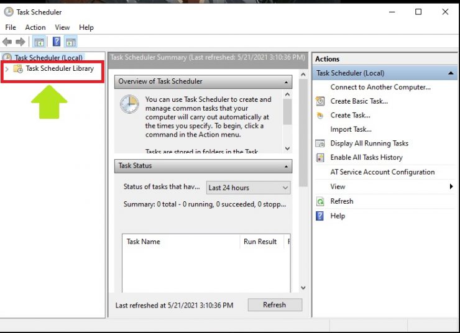
Task: Click the green Refresh icon in Actions
Action: click(x=320, y=201)
